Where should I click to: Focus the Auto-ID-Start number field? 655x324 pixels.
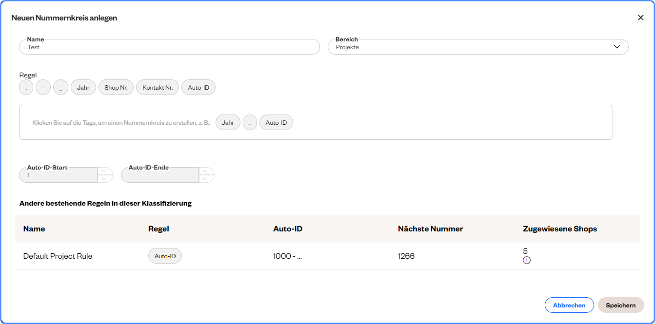point(58,175)
